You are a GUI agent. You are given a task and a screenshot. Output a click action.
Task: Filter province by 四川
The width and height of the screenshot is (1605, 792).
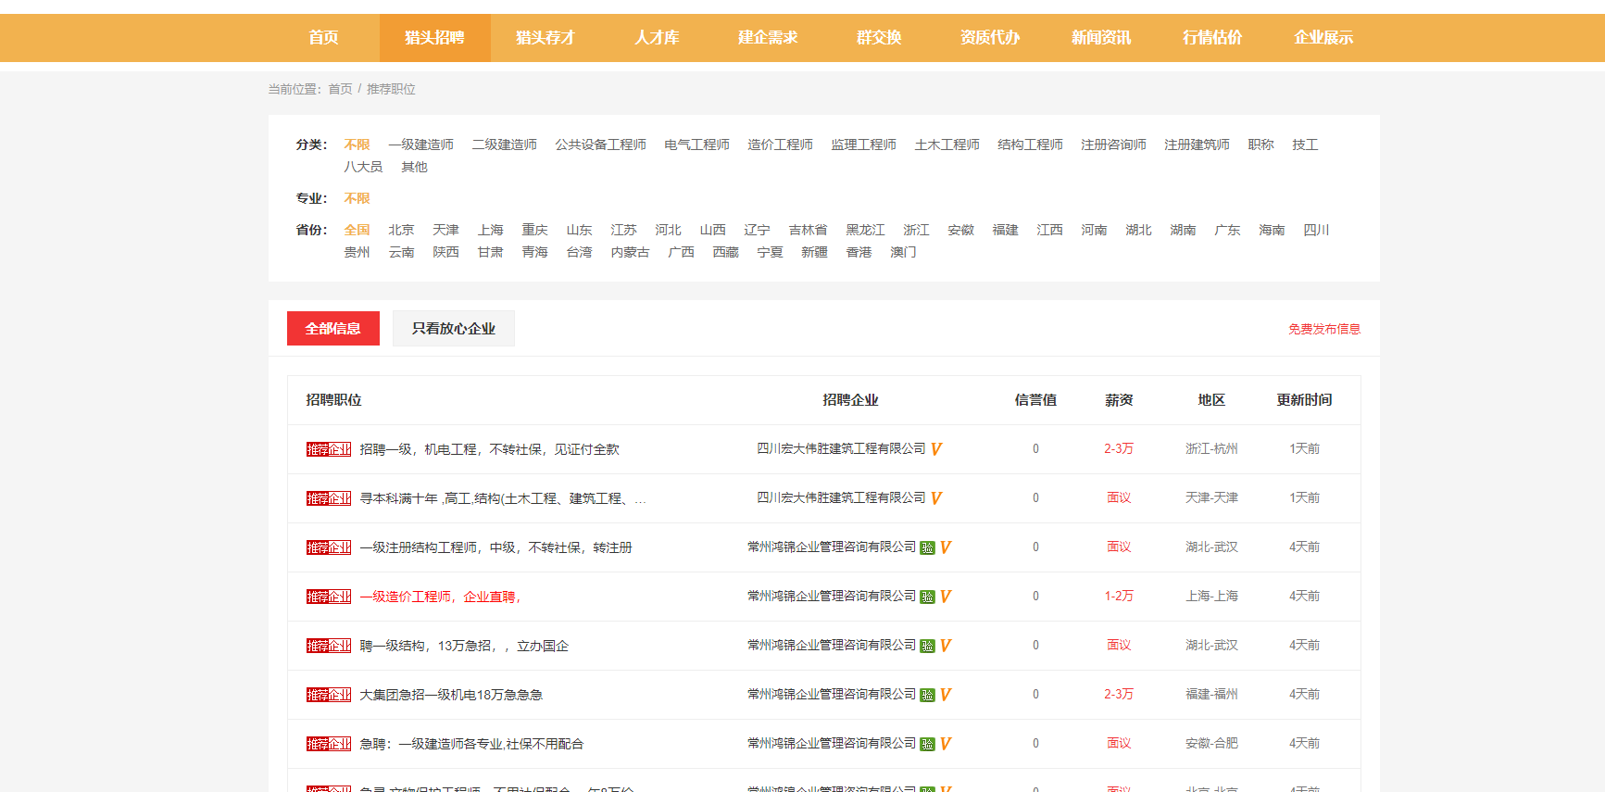(x=1316, y=230)
